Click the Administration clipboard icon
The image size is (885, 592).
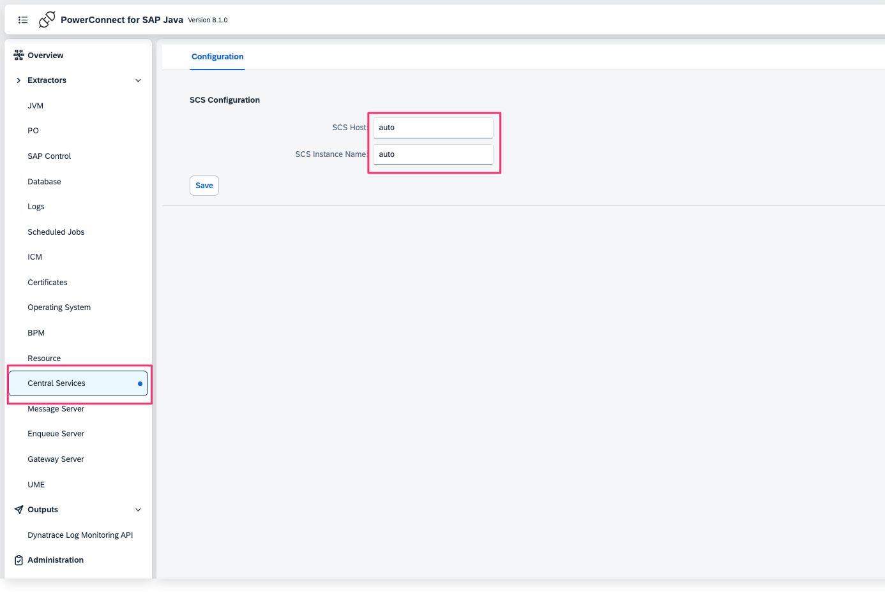[x=19, y=560]
